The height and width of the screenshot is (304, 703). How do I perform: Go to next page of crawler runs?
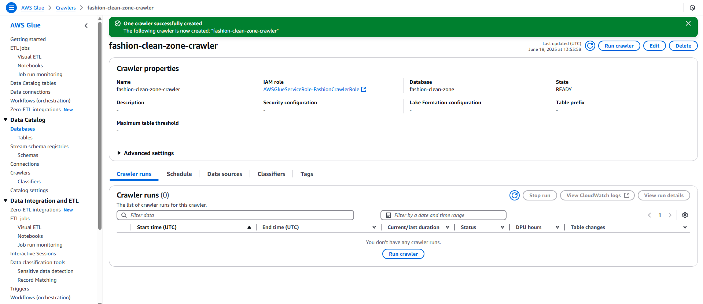tap(670, 215)
